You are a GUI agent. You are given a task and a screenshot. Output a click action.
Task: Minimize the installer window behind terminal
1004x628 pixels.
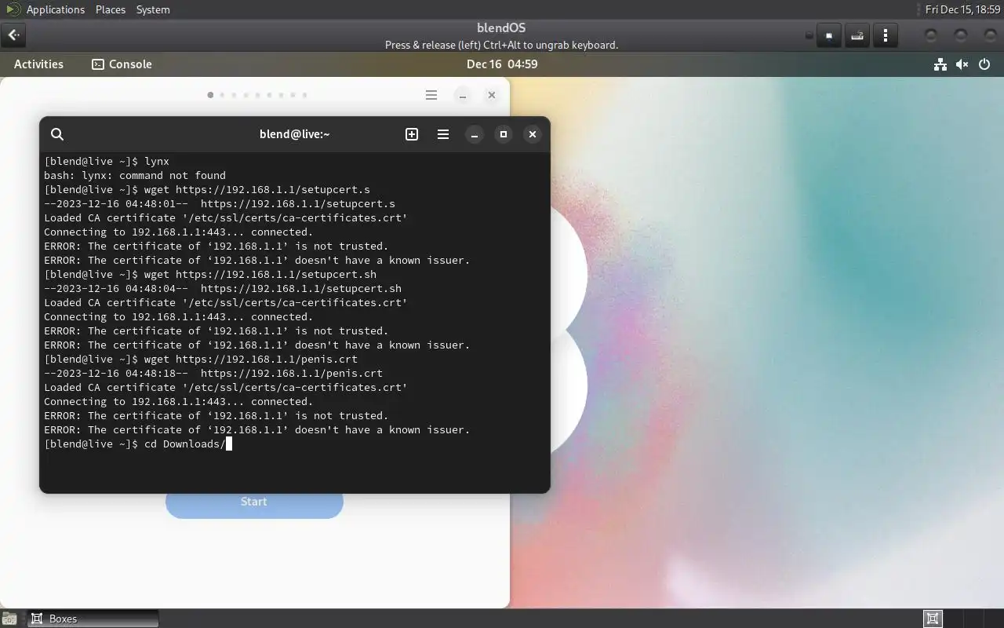pyautogui.click(x=463, y=95)
